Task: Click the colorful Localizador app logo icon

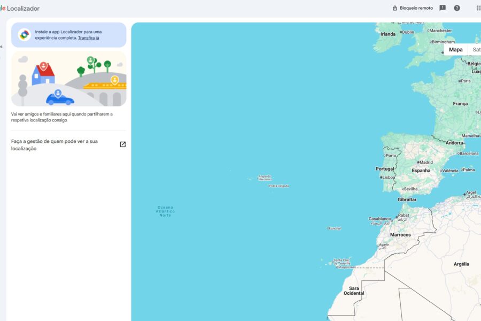Action: click(x=24, y=34)
